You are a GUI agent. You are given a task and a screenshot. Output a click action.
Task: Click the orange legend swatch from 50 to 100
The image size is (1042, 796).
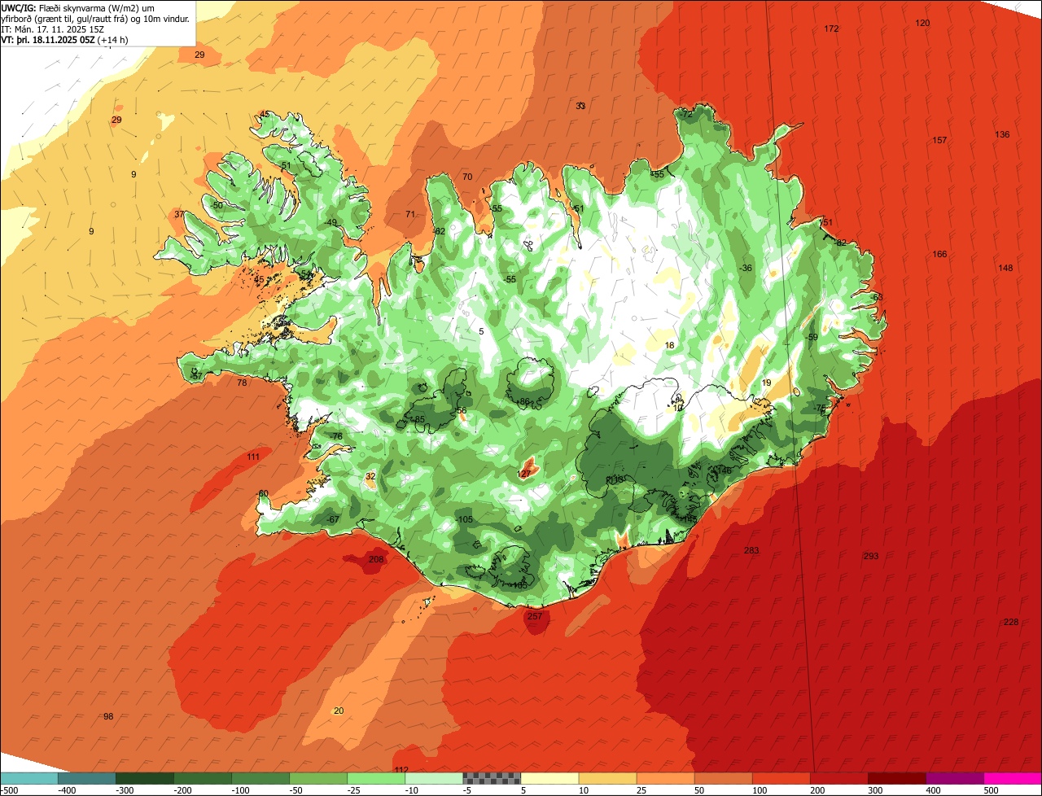(722, 778)
